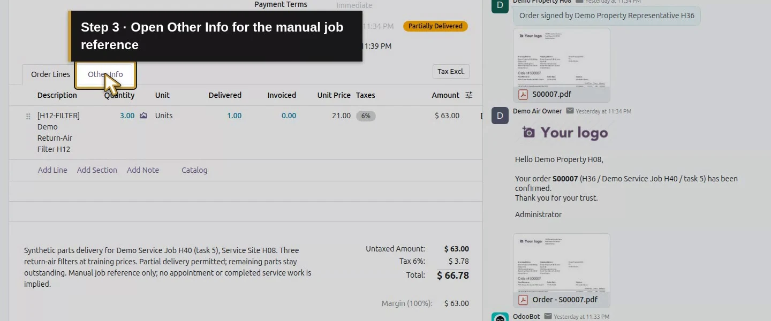The width and height of the screenshot is (771, 321).
Task: Click the Unit Price column header
Action: pyautogui.click(x=334, y=95)
